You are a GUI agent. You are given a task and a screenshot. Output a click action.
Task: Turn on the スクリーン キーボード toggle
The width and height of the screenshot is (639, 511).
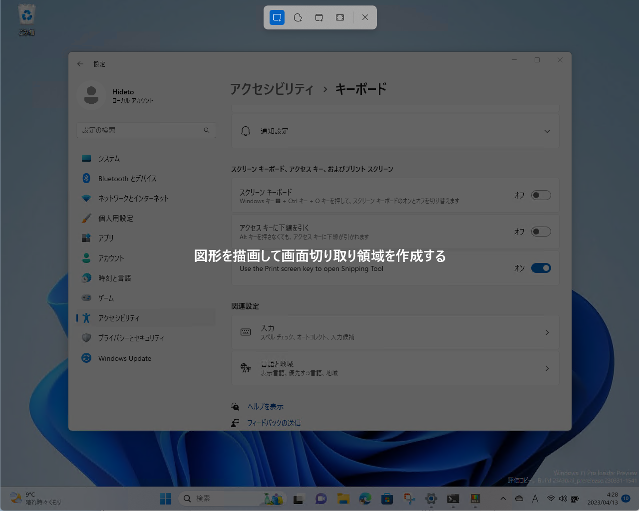point(541,195)
